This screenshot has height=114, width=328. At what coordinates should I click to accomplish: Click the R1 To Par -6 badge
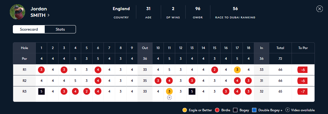point(303,70)
